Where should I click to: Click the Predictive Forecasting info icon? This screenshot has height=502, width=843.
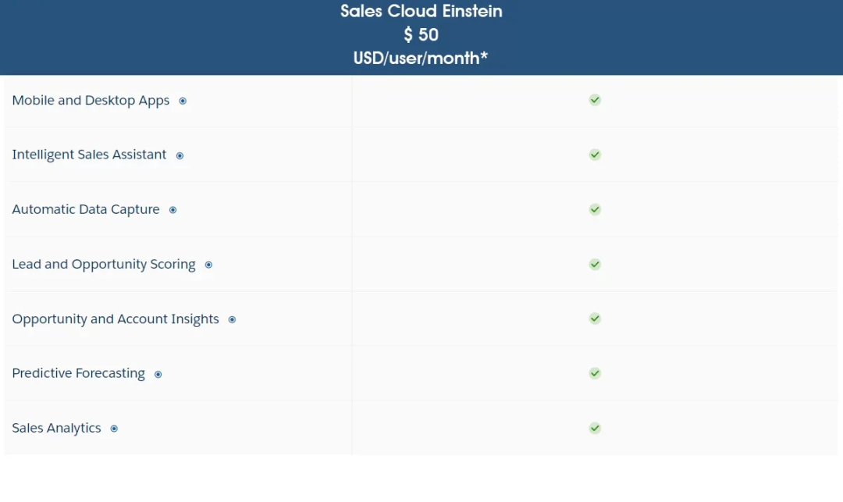[158, 374]
